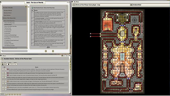Click the To value of table row 6
Screen dimensions: 170x96
coord(5,83)
